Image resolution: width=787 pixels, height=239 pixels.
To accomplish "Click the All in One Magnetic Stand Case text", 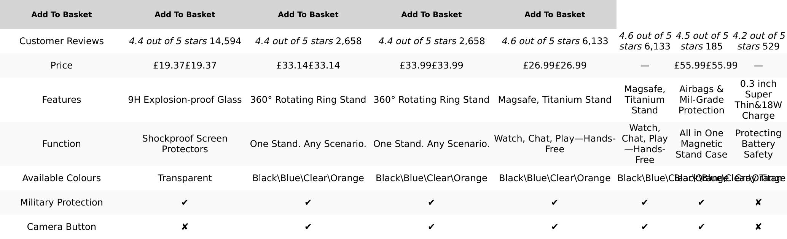I will pos(701,144).
